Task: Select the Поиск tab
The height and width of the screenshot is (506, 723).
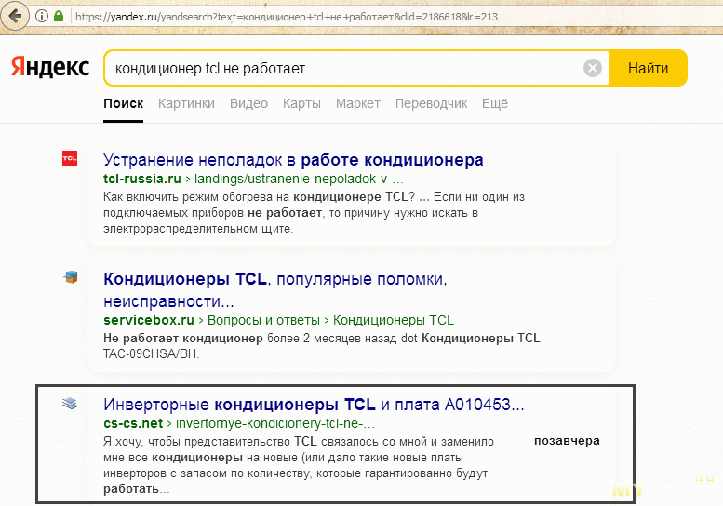Action: (x=123, y=103)
